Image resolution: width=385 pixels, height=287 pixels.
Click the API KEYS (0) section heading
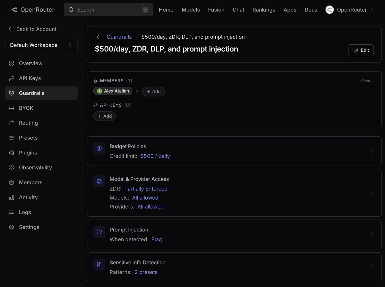(x=112, y=105)
